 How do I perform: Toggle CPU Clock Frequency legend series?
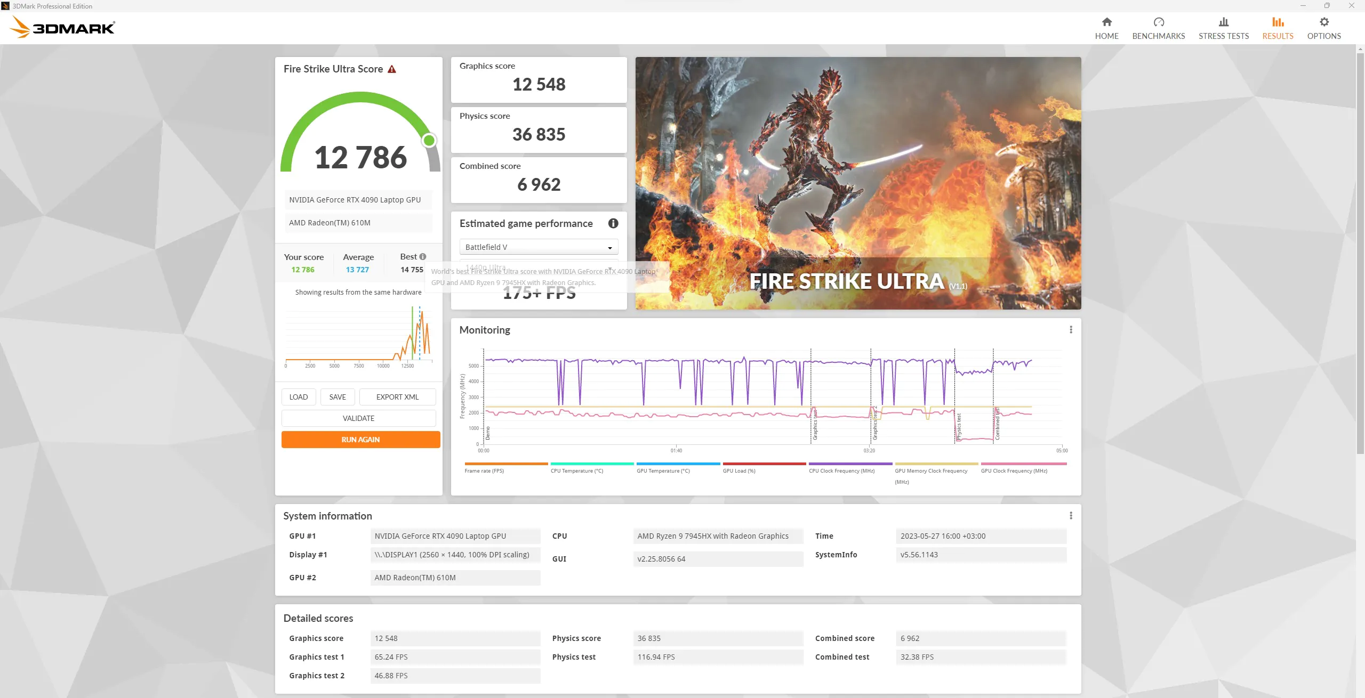(850, 468)
